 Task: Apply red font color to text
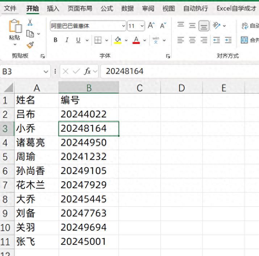136,40
